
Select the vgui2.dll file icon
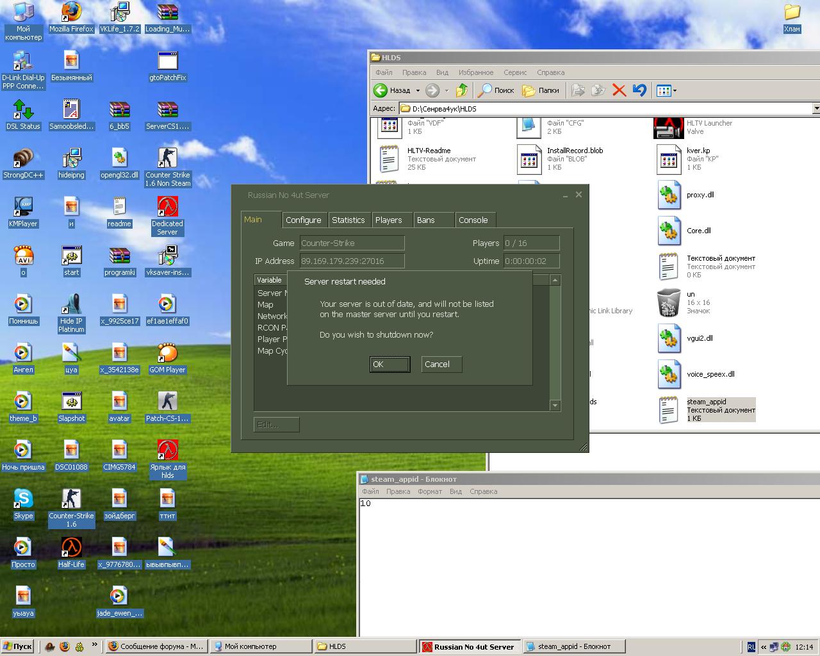pos(669,339)
